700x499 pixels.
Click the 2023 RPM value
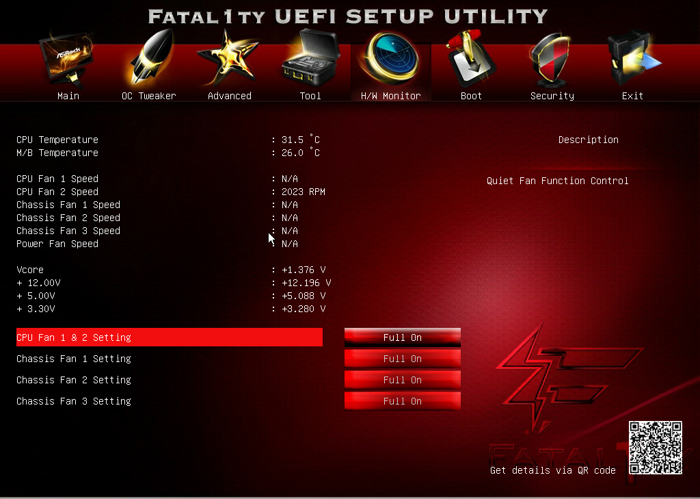(303, 192)
